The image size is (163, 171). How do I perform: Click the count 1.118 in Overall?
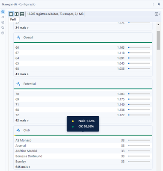[x=121, y=53]
